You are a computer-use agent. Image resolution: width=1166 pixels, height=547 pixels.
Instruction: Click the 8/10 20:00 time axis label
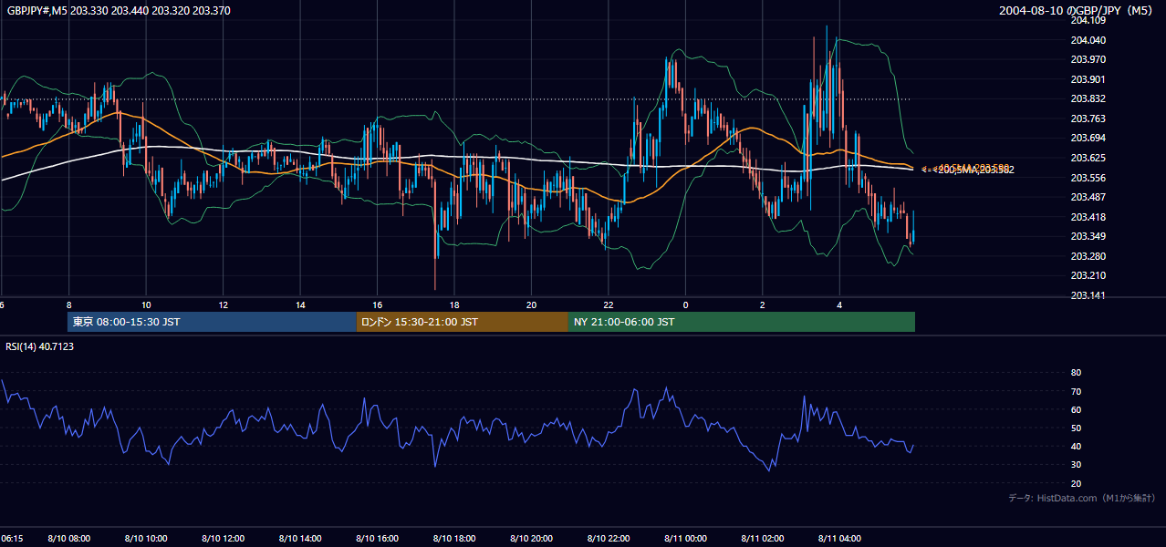pyautogui.click(x=532, y=539)
